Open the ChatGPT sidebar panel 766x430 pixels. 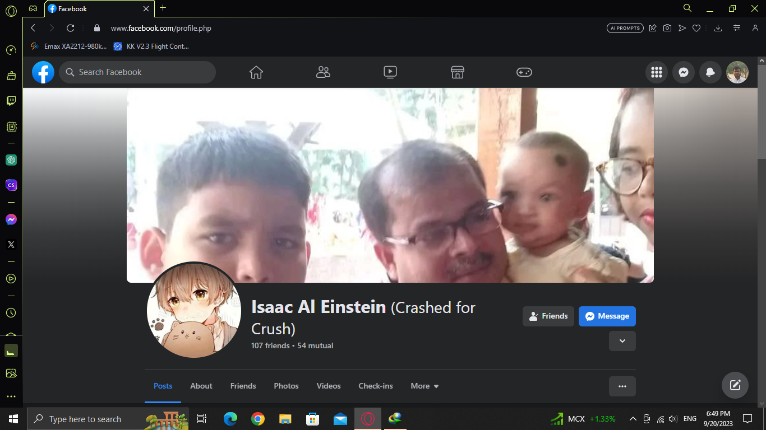11,160
